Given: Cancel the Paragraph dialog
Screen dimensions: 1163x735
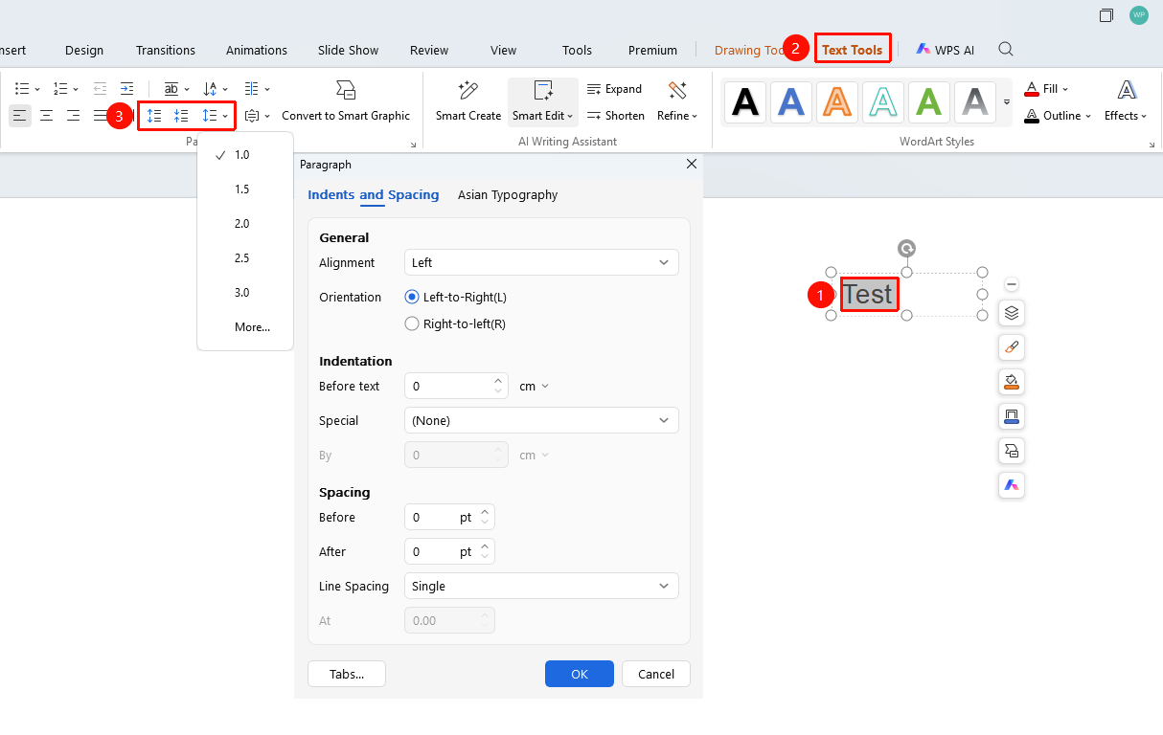Looking at the screenshot, I should point(656,674).
